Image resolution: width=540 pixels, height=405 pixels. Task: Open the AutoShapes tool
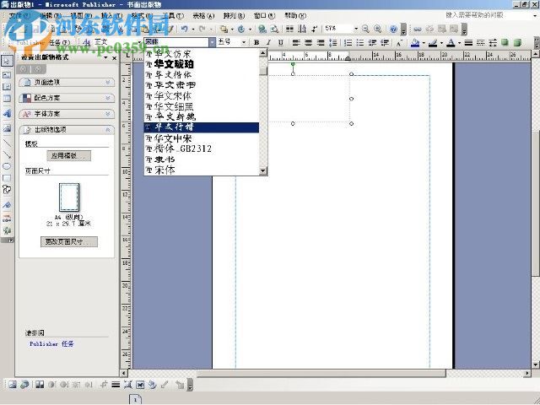pos(7,189)
